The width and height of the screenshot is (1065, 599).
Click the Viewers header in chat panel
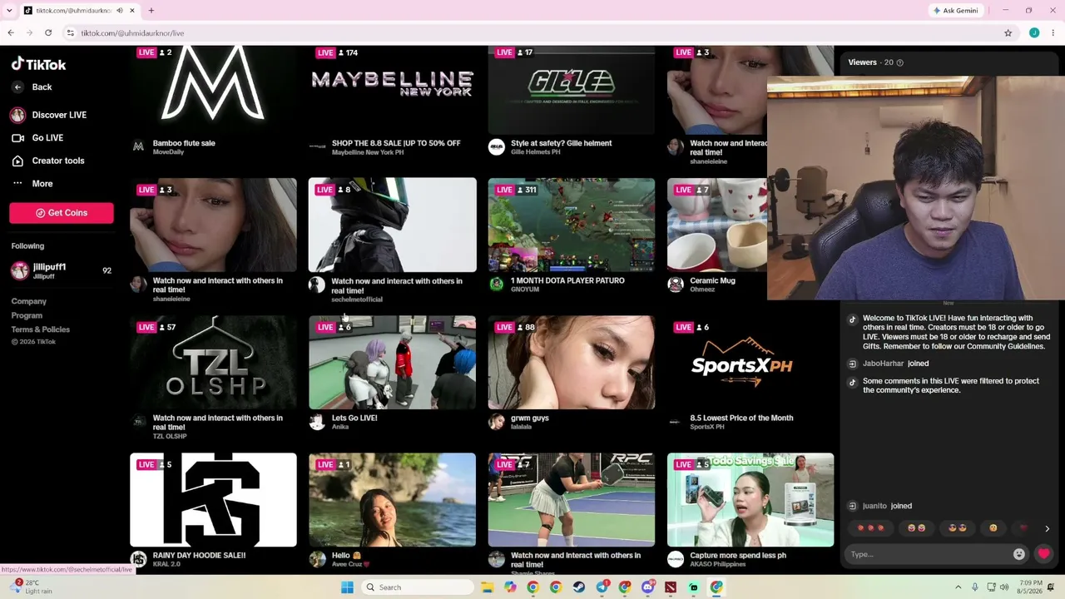click(x=862, y=62)
